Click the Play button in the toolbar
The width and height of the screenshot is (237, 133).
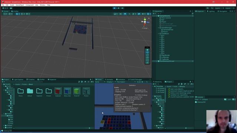[x=114, y=8]
